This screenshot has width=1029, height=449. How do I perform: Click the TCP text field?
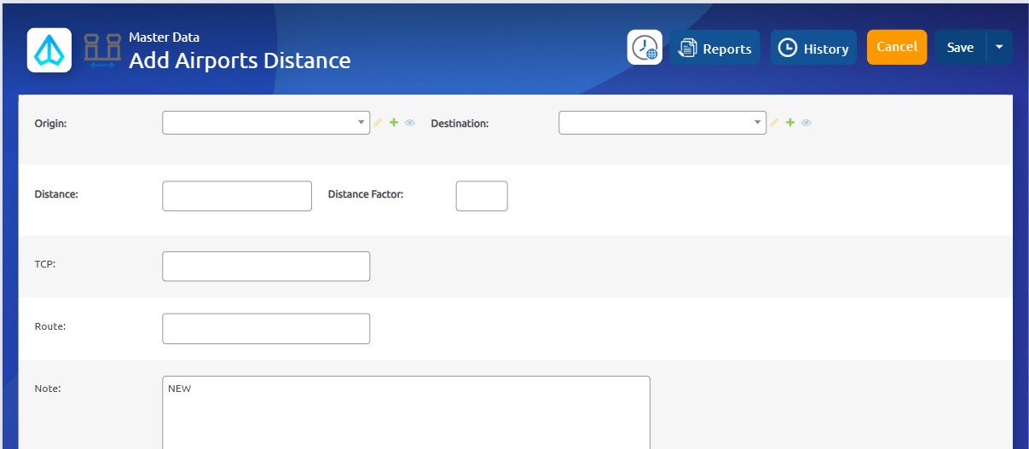tap(266, 266)
